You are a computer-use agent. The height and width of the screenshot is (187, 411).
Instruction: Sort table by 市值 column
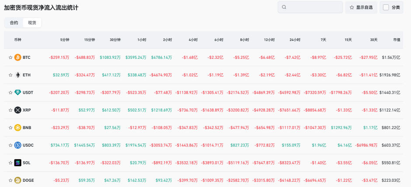pyautogui.click(x=396, y=40)
